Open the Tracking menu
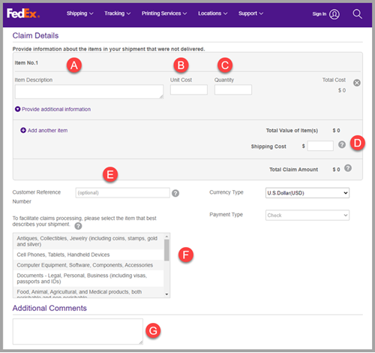 (x=117, y=14)
